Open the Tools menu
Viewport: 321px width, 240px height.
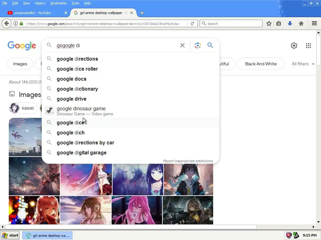(75, 3)
